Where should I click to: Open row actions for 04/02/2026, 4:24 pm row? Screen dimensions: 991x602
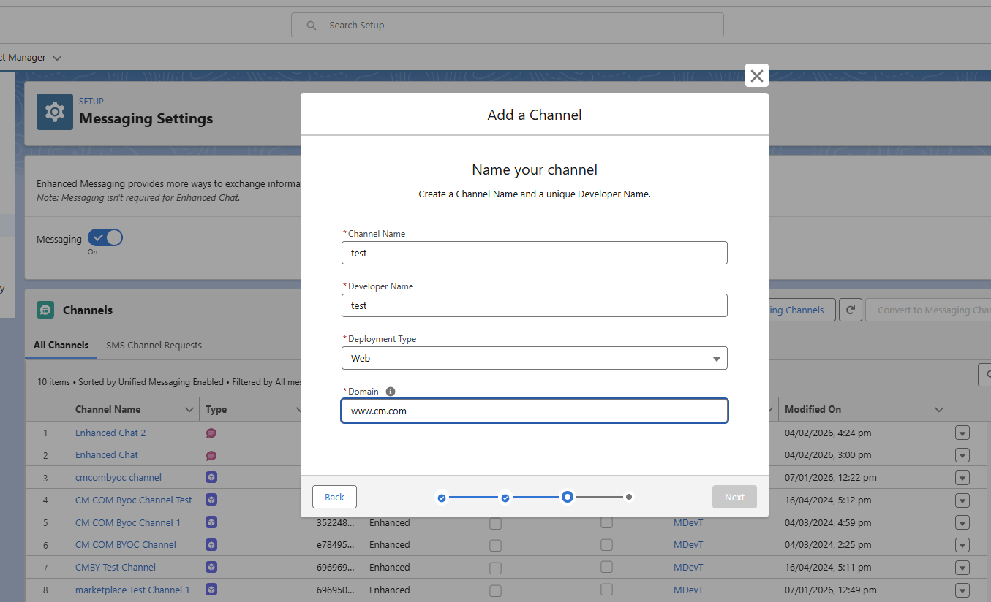point(962,433)
